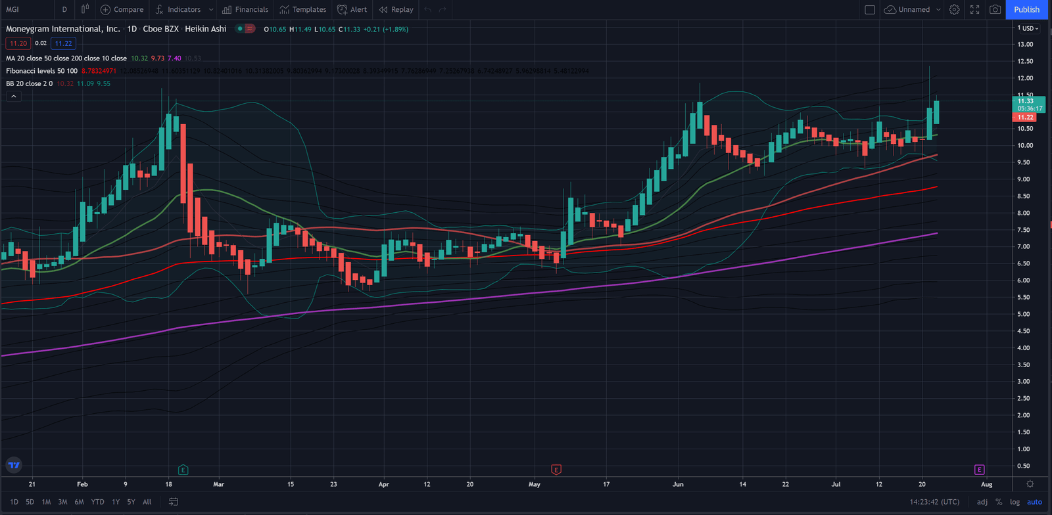Set range to 1M
This screenshot has width=1052, height=515.
pyautogui.click(x=46, y=502)
